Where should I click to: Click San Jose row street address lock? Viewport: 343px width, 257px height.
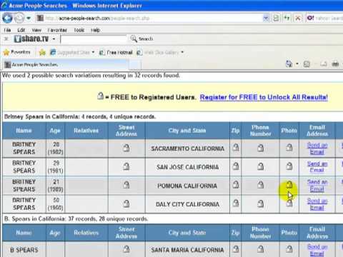click(x=126, y=166)
